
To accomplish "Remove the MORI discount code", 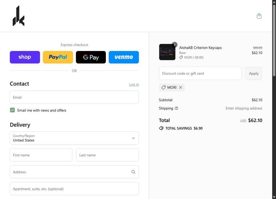I will [181, 88].
